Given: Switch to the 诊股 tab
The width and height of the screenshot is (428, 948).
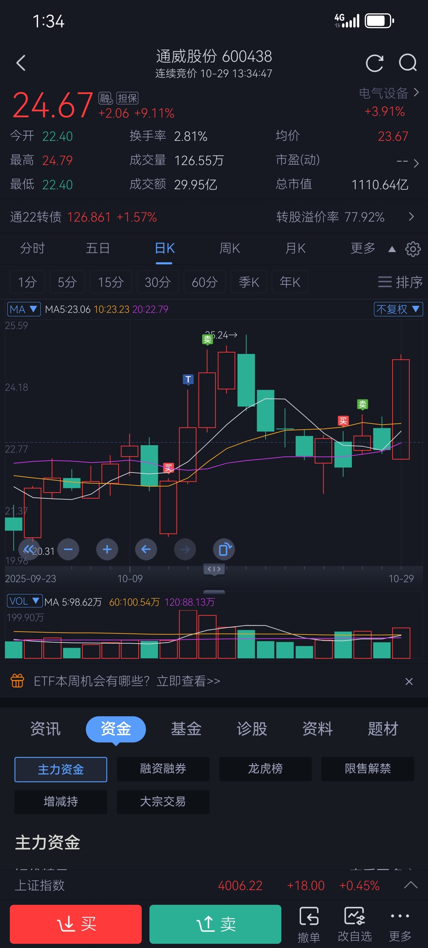Looking at the screenshot, I should click(252, 729).
